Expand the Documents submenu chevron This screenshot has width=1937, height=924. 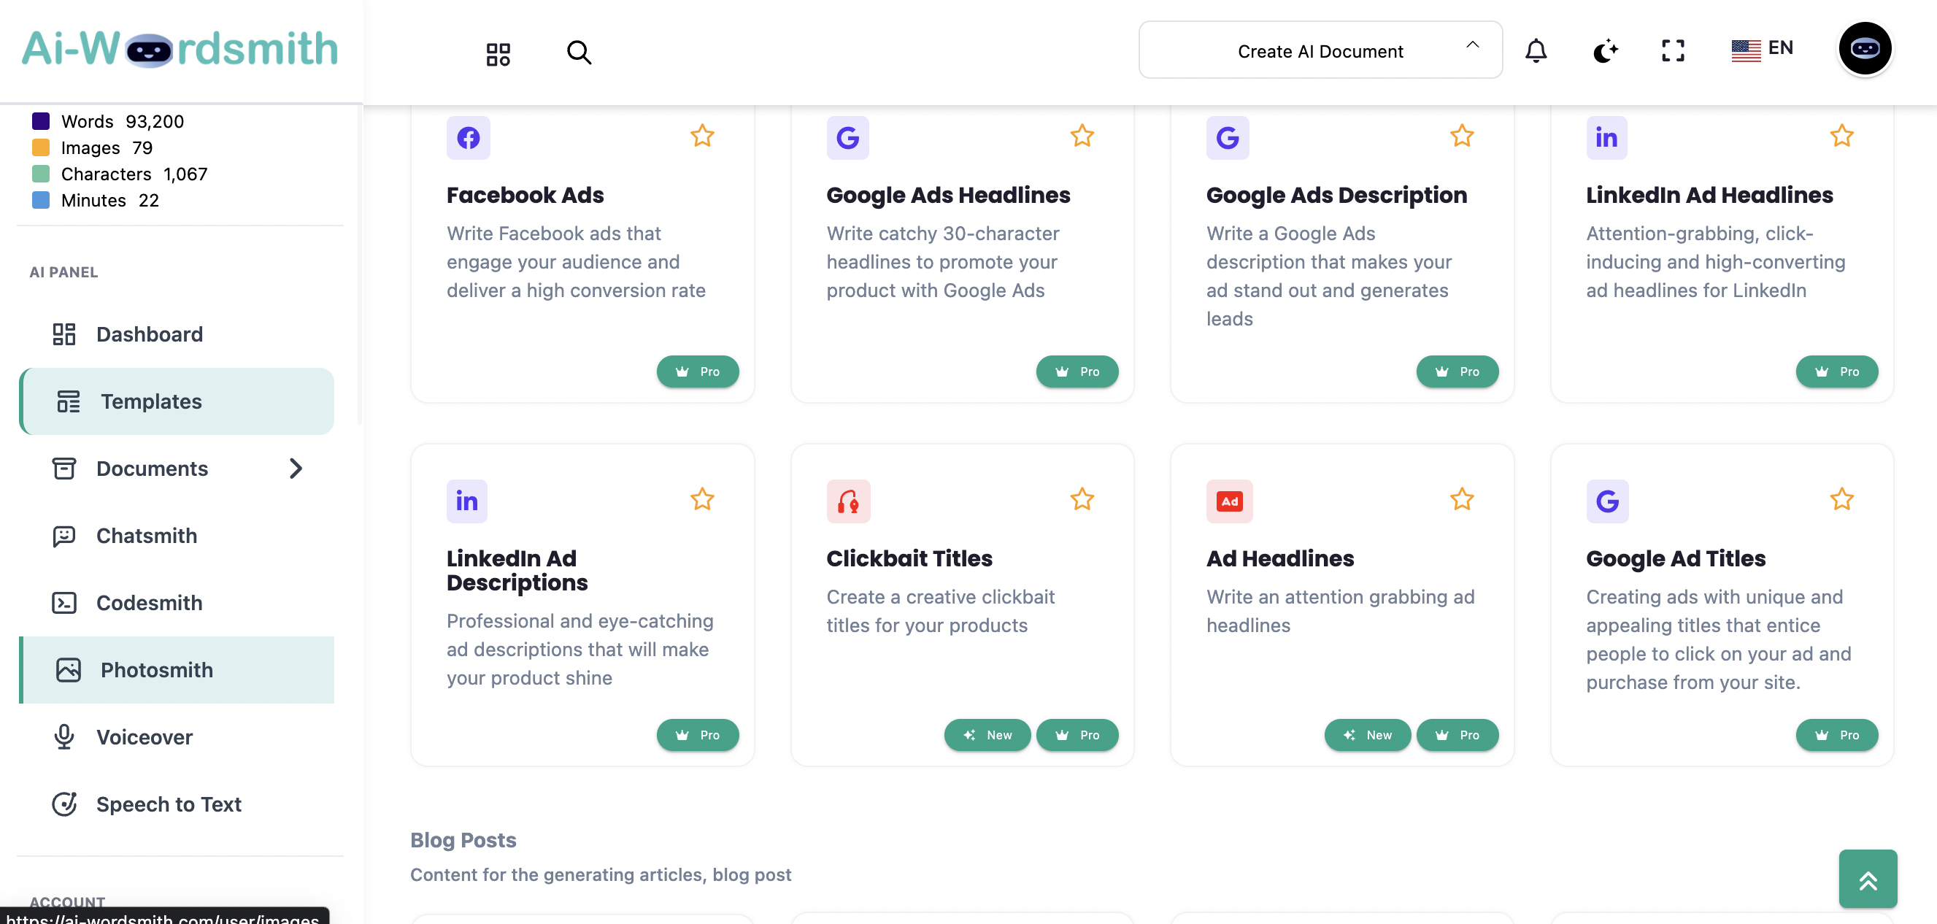click(x=296, y=469)
